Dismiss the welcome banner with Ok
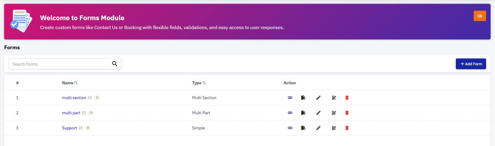The image size is (495, 146). point(480,16)
